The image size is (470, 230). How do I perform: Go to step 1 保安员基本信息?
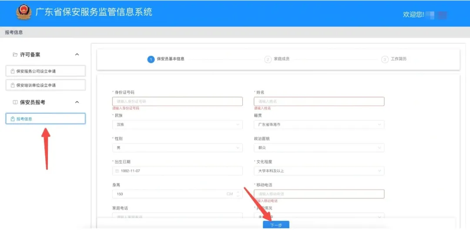[166, 59]
